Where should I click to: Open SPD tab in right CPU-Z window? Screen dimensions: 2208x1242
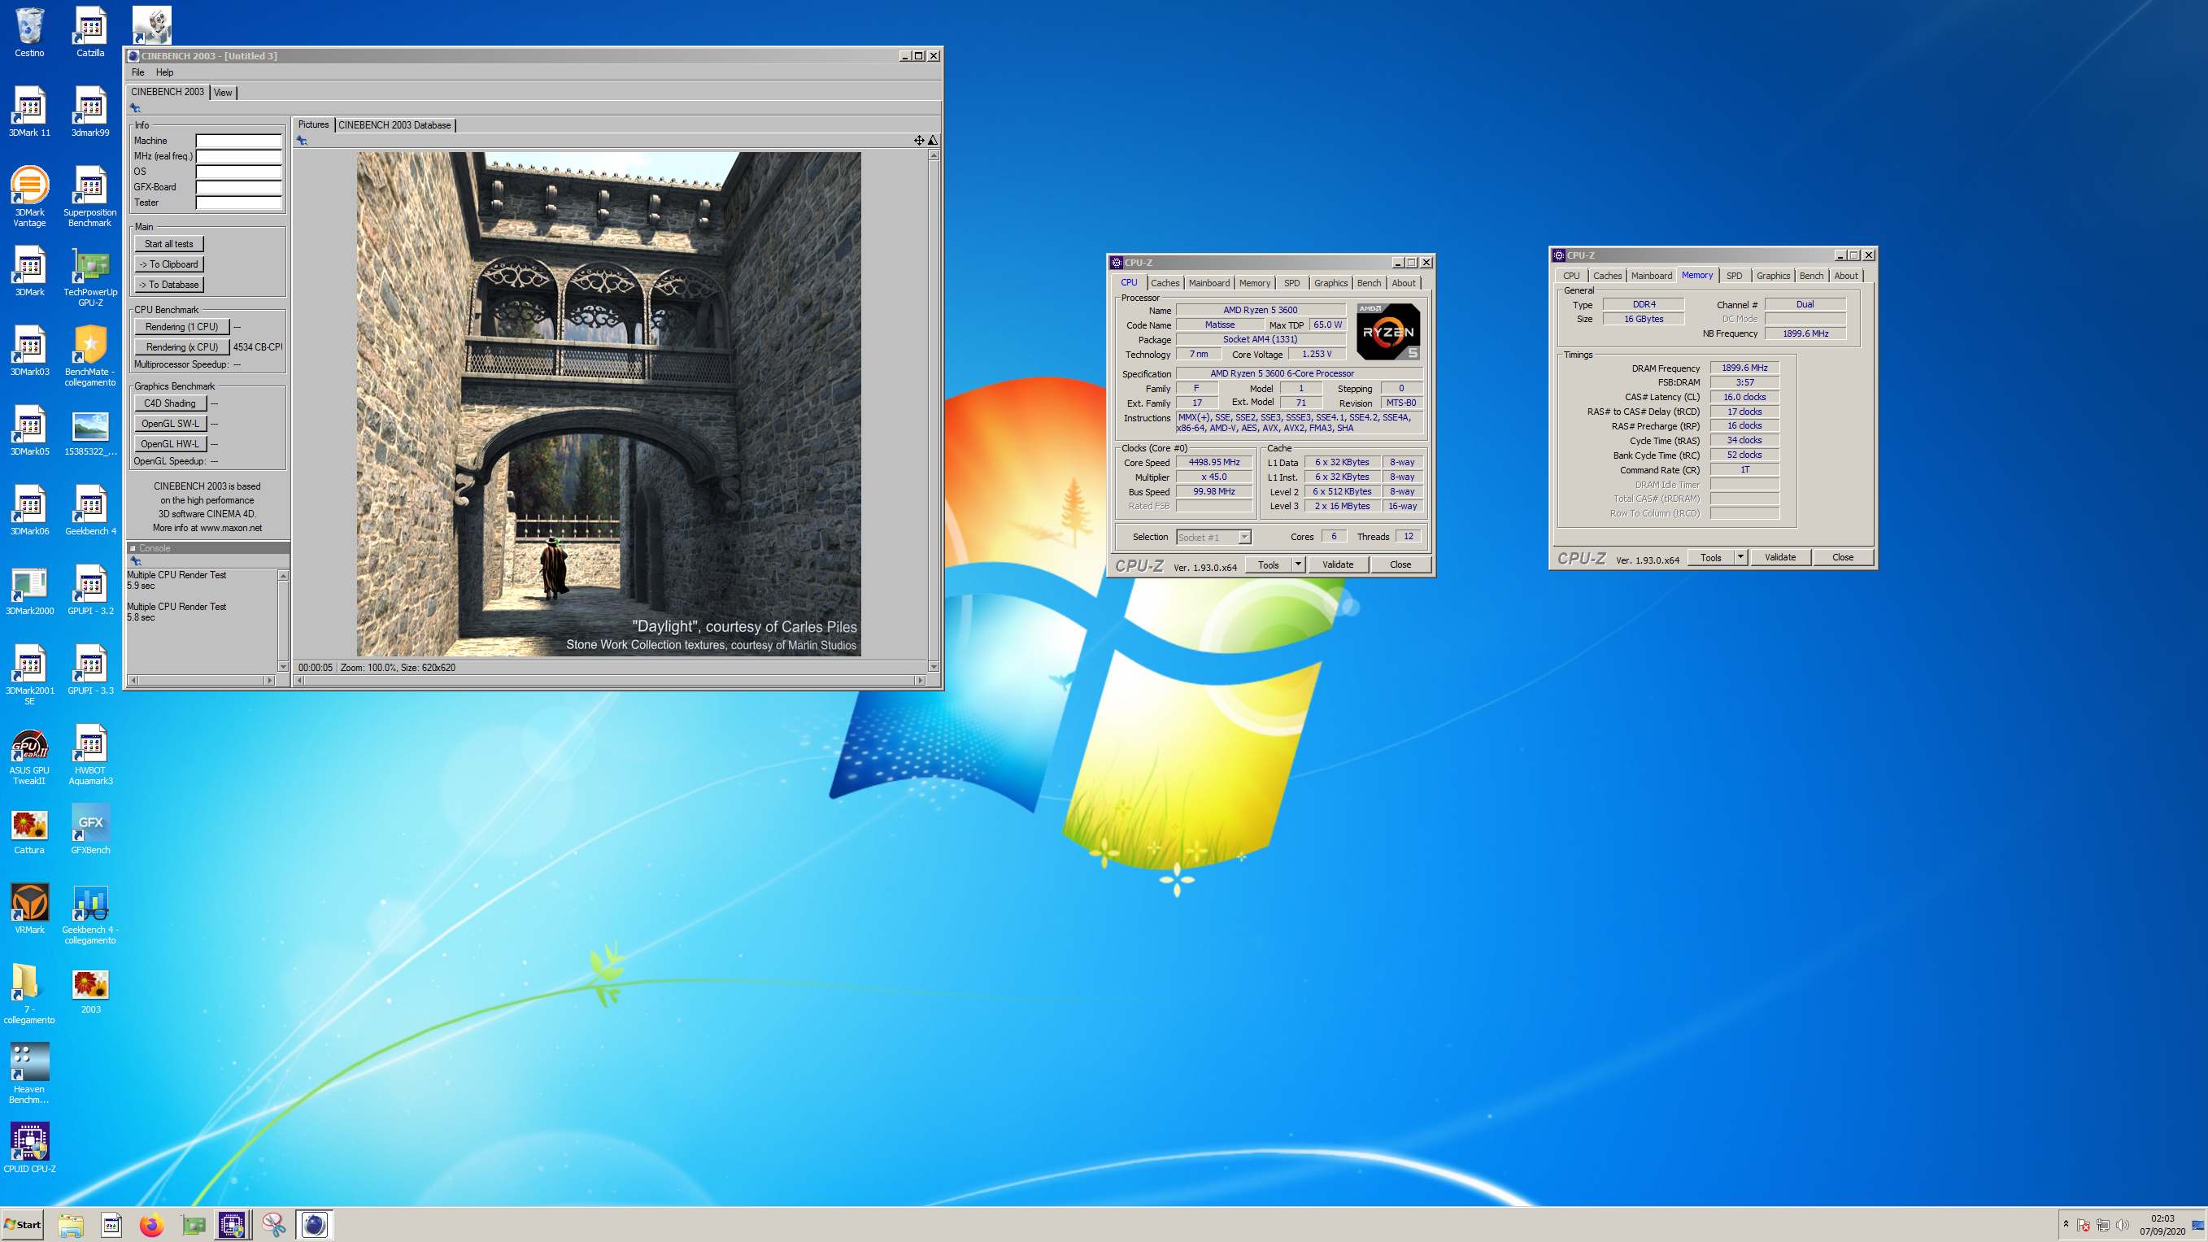point(1733,275)
